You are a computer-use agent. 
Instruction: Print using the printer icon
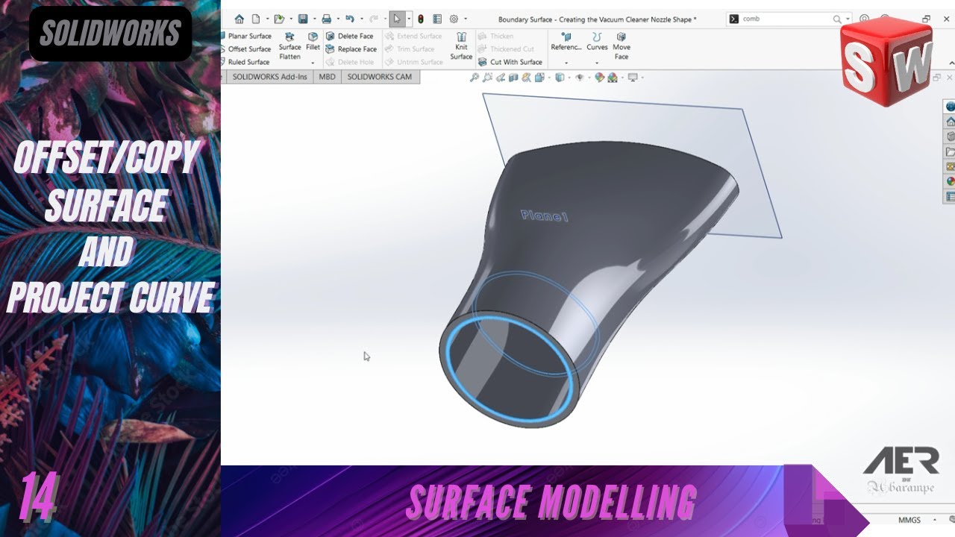(x=326, y=19)
